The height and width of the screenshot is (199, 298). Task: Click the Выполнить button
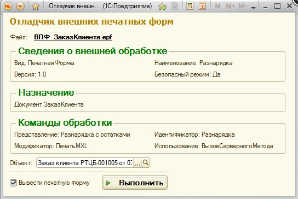[135, 183]
